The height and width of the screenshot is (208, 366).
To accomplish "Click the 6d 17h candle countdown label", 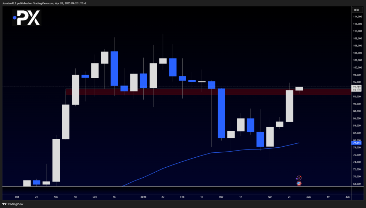I will tap(357, 90).
